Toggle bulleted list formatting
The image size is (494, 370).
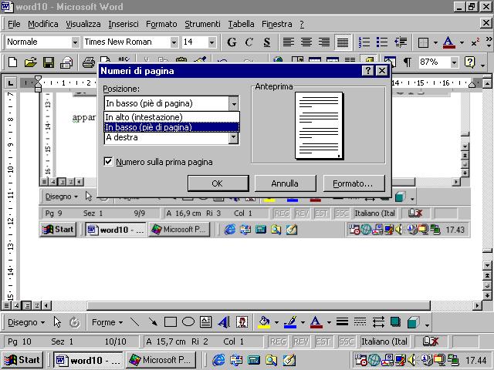[382, 42]
